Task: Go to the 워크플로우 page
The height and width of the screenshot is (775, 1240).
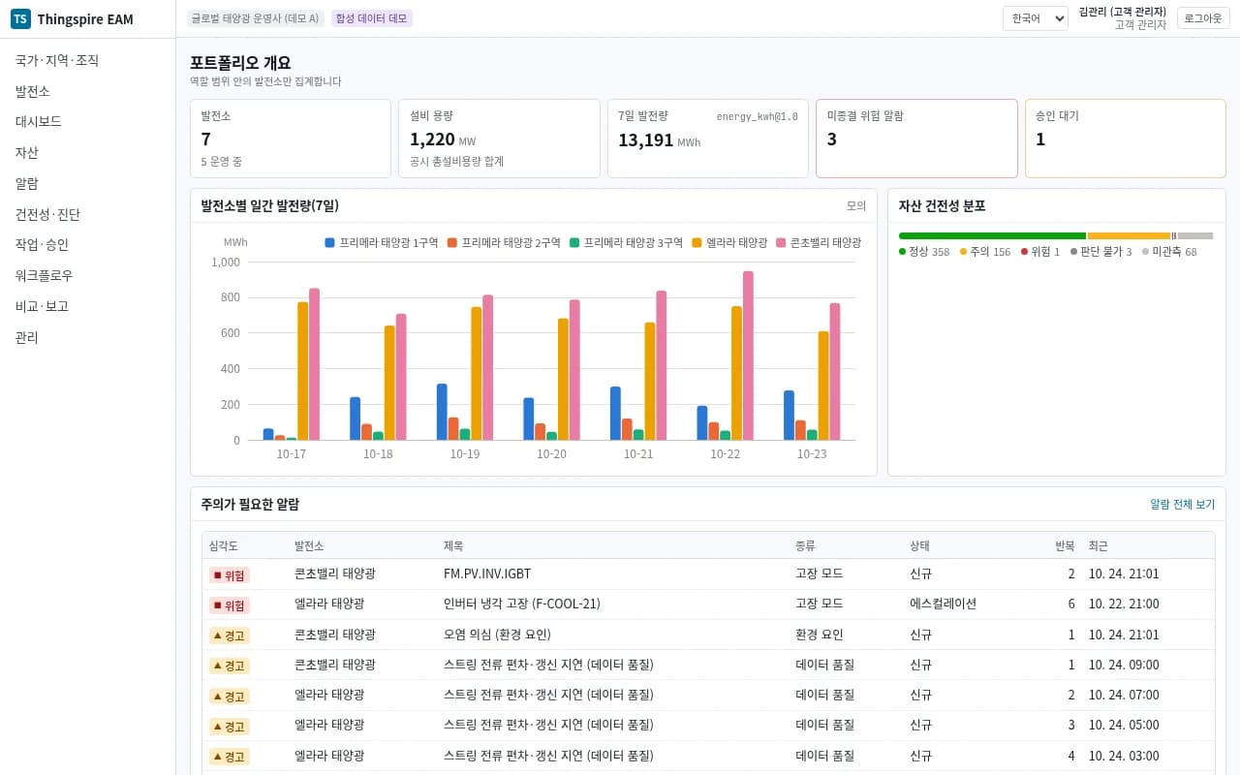Action: (44, 275)
